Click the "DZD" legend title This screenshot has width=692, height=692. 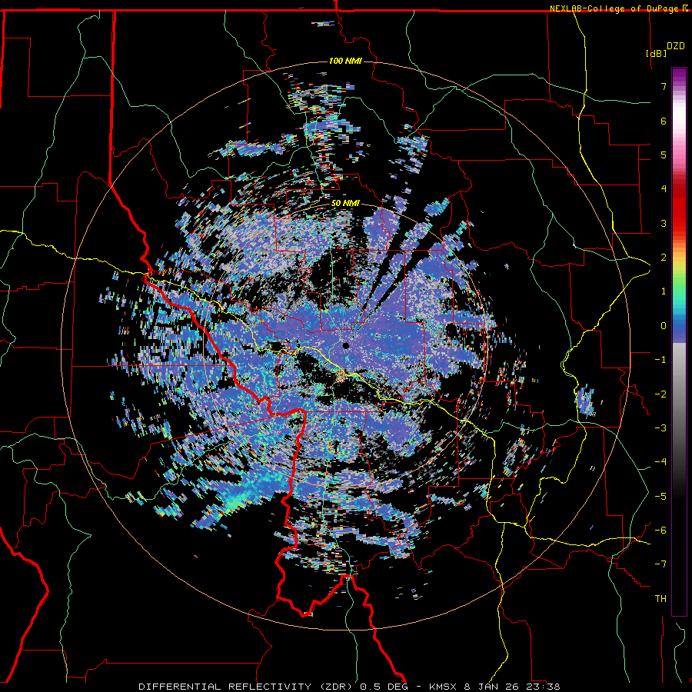675,46
